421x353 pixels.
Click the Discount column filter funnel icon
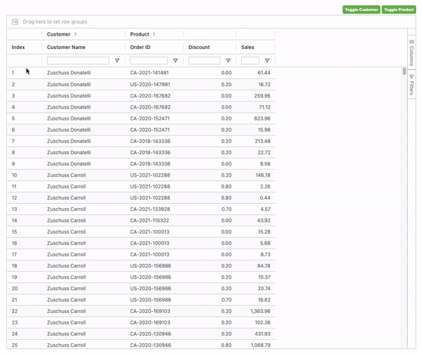(228, 61)
